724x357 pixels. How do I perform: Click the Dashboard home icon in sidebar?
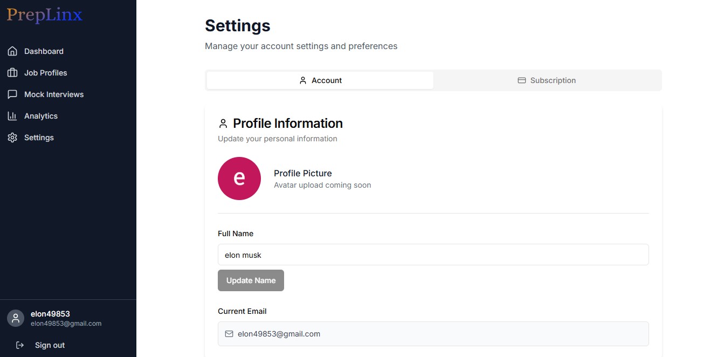pyautogui.click(x=12, y=51)
